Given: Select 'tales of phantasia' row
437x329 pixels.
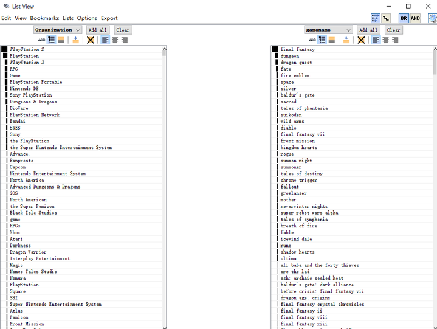Looking at the screenshot, I should tap(353, 108).
